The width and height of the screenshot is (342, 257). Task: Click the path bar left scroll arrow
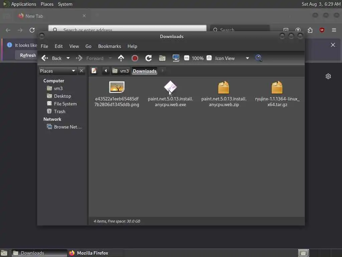(x=106, y=71)
